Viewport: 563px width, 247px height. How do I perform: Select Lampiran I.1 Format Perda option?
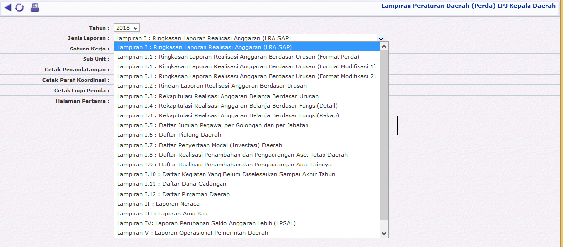tap(238, 57)
